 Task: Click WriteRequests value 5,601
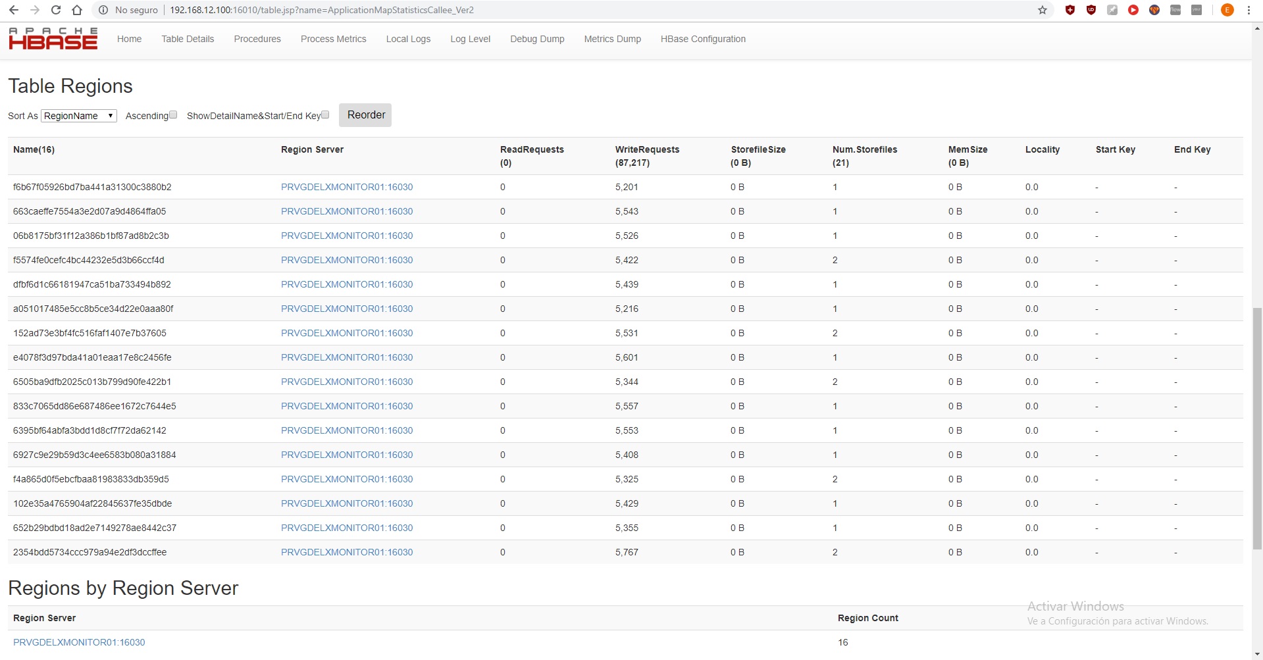click(x=627, y=357)
